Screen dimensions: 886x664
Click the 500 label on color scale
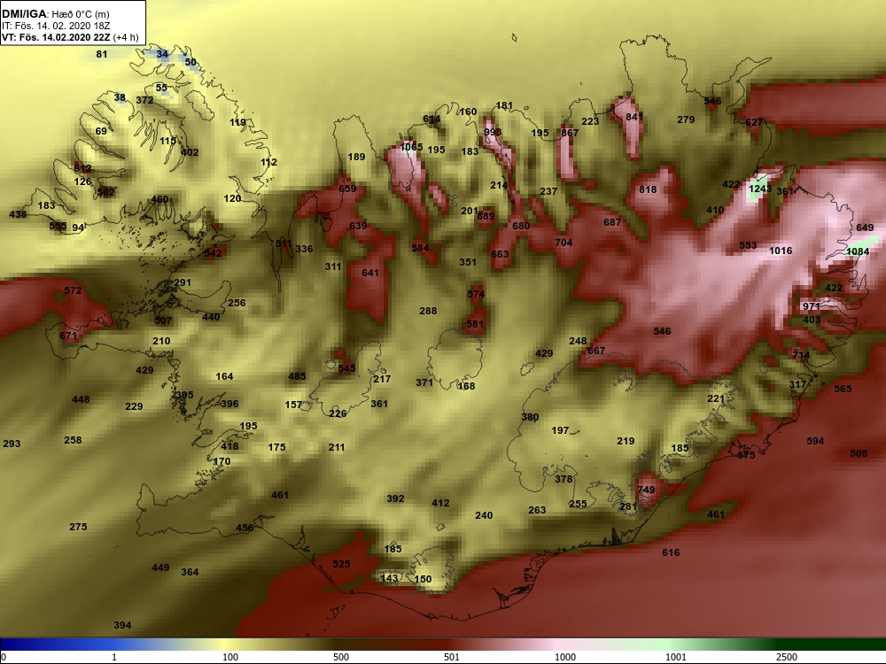click(341, 657)
